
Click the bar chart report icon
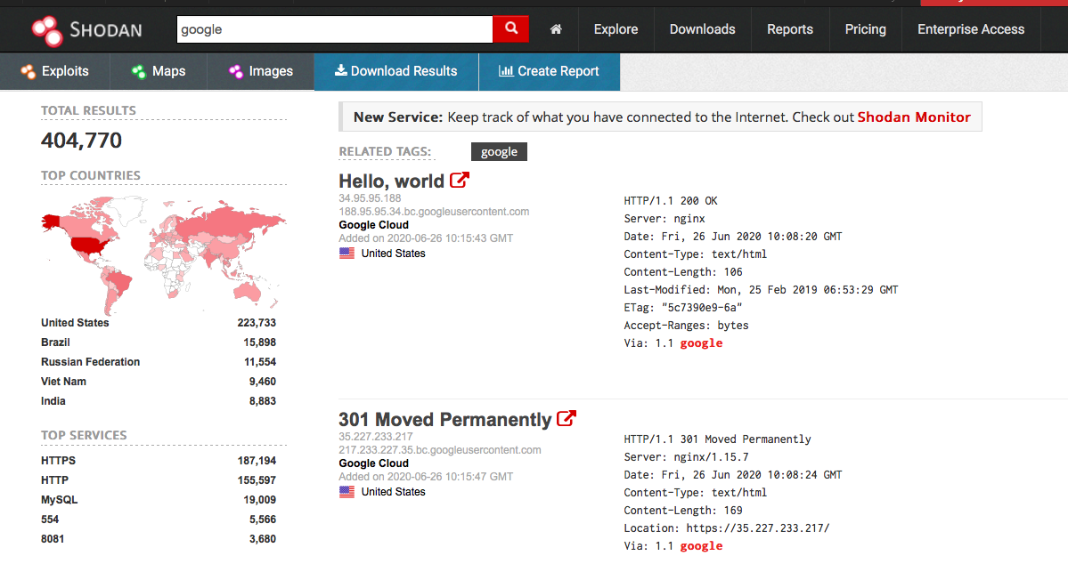pyautogui.click(x=506, y=71)
